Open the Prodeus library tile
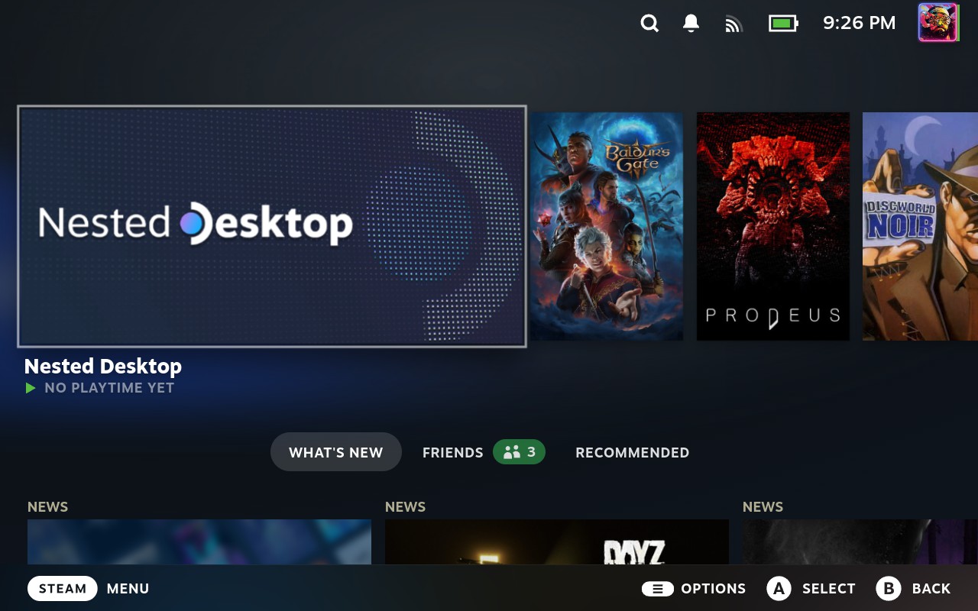Image resolution: width=978 pixels, height=611 pixels. (x=772, y=226)
